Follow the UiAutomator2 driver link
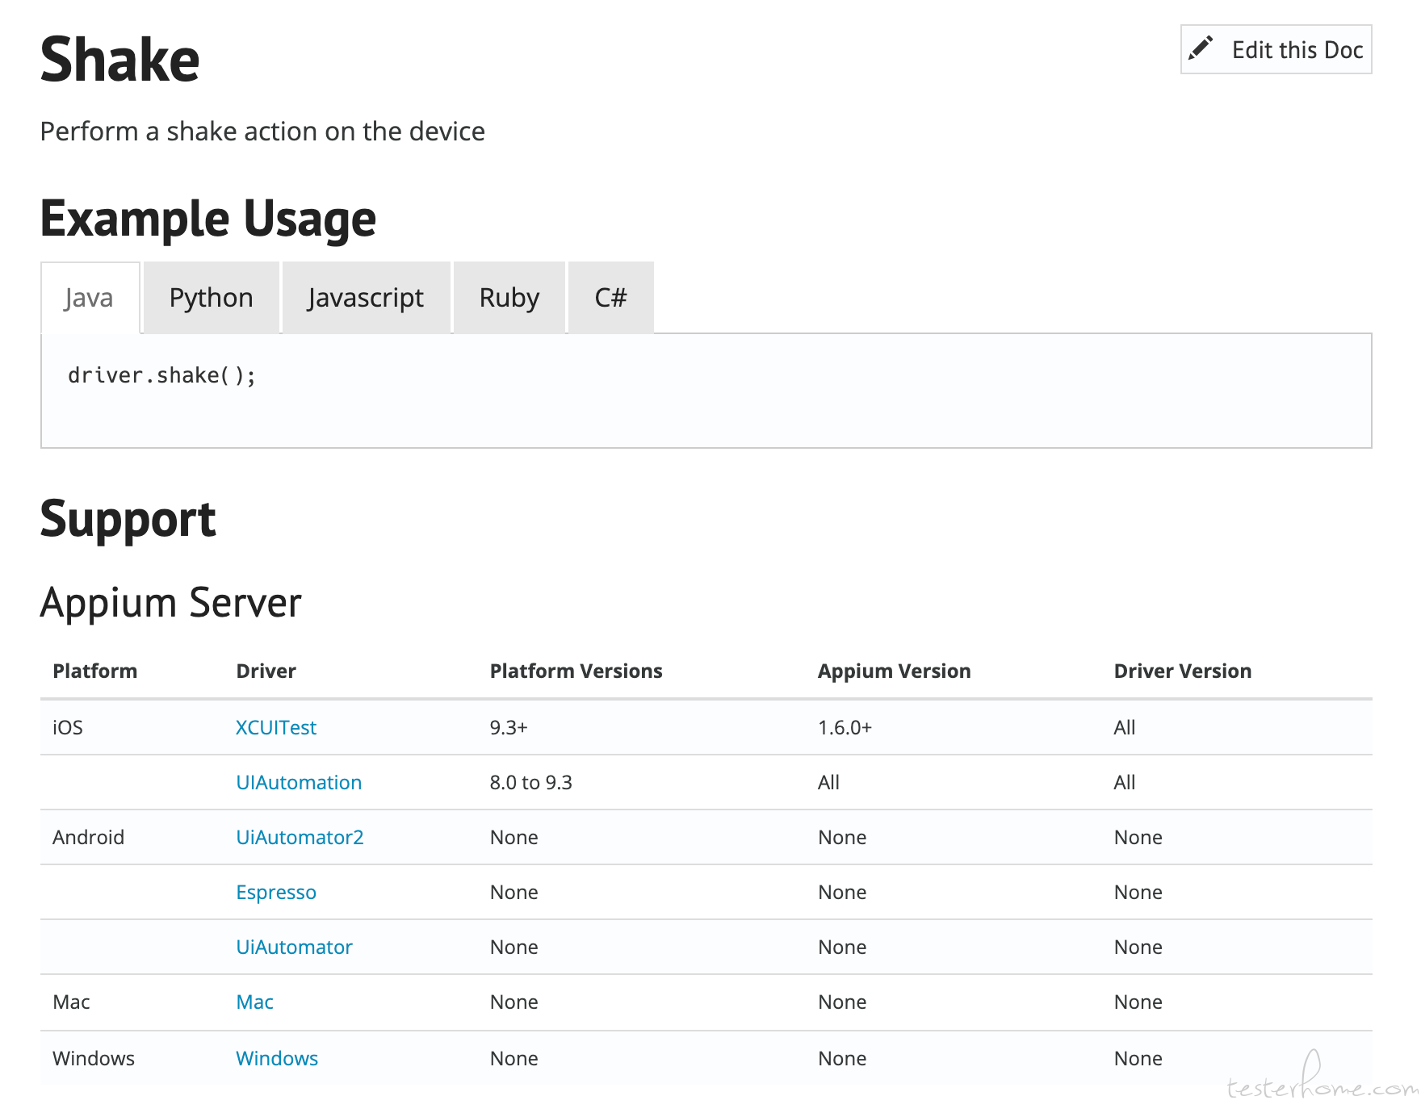1421x1117 pixels. pos(300,837)
